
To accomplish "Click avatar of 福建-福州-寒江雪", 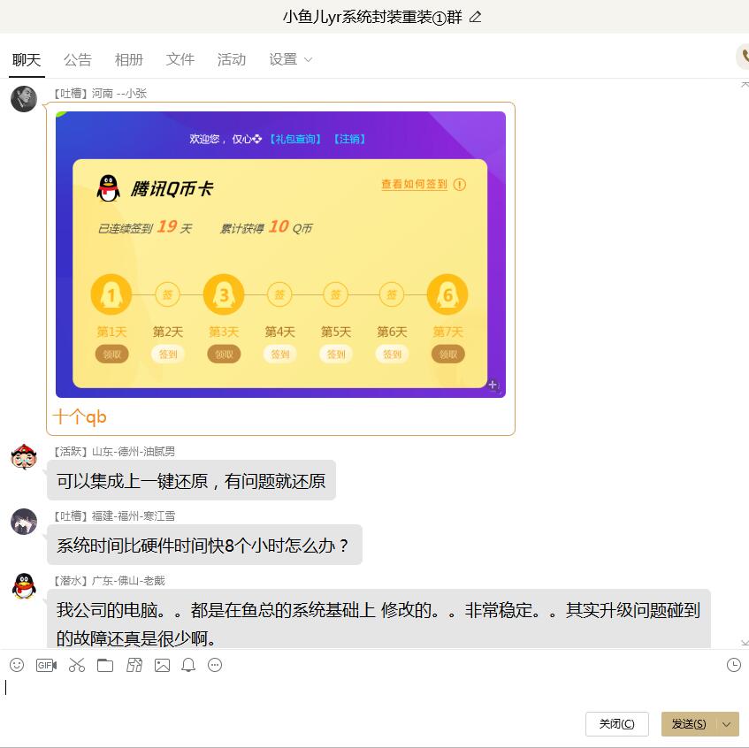I will click(24, 522).
